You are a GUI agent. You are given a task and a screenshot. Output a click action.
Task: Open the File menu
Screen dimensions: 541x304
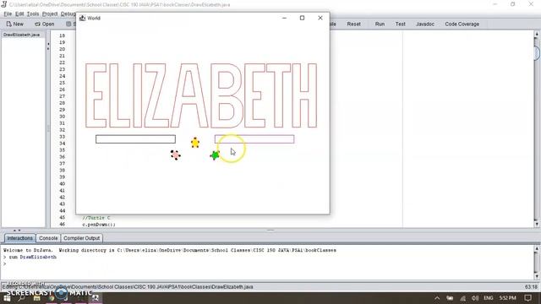click(x=8, y=14)
